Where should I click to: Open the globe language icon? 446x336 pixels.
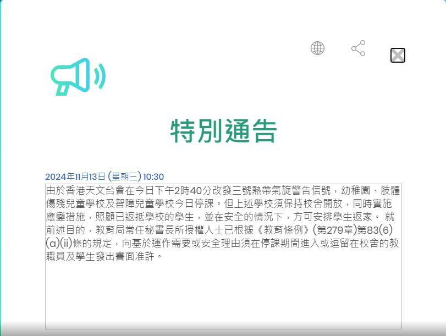tap(317, 48)
